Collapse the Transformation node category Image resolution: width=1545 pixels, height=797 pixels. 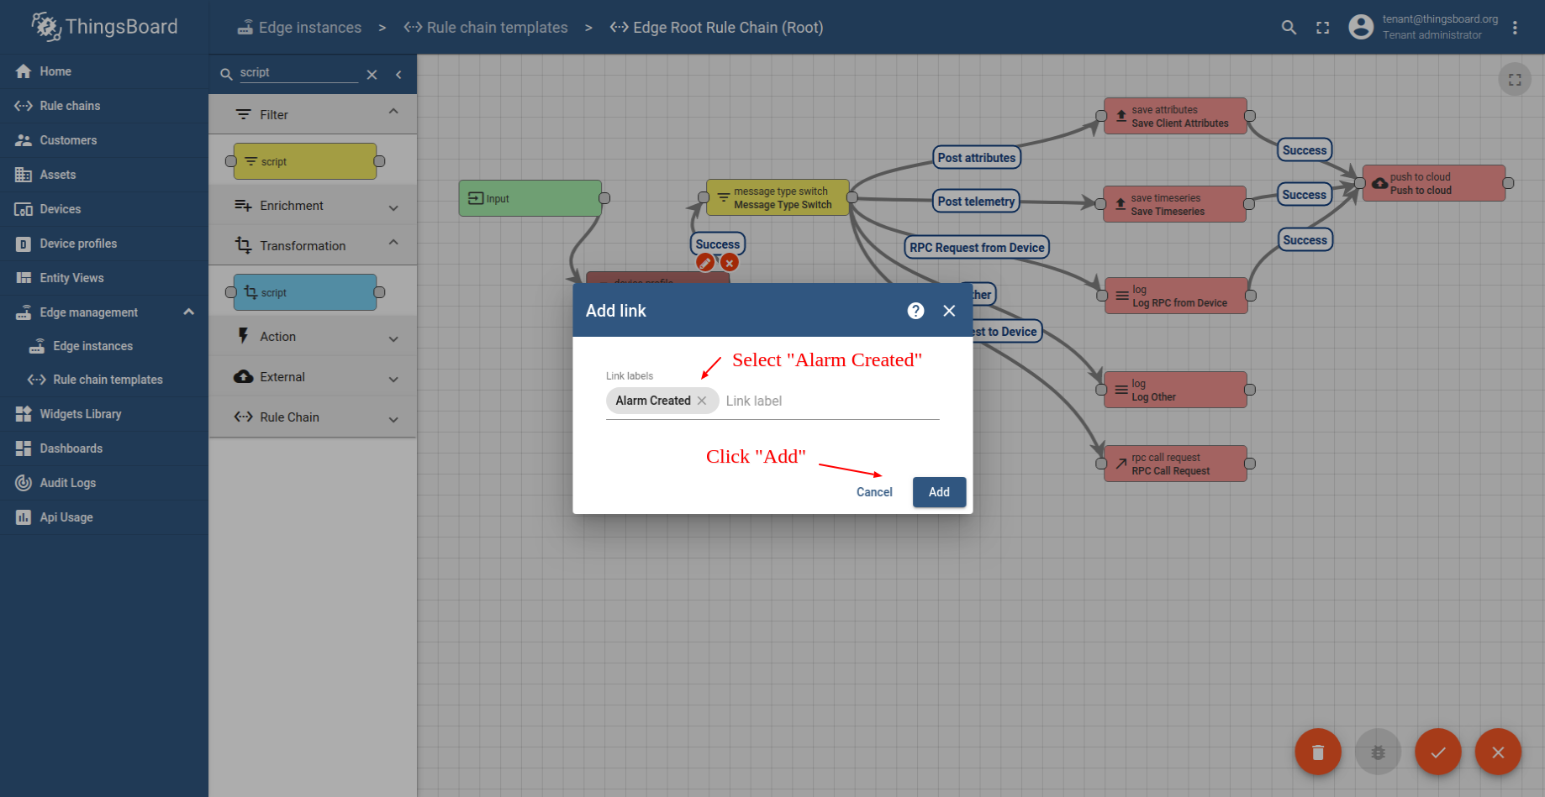(313, 245)
